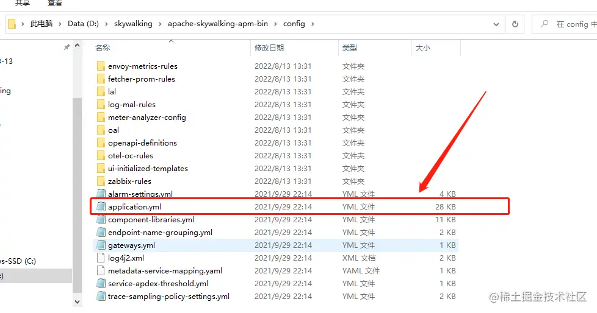Go to skywalking in breadcrumb

pyautogui.click(x=133, y=24)
